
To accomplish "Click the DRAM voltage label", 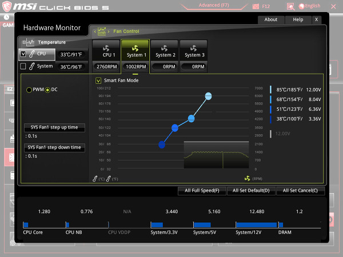I will (285, 232).
